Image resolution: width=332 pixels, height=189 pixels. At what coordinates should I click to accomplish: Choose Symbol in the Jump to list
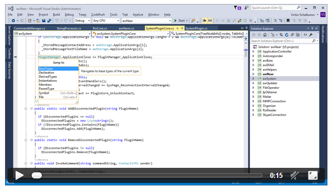click(x=58, y=93)
